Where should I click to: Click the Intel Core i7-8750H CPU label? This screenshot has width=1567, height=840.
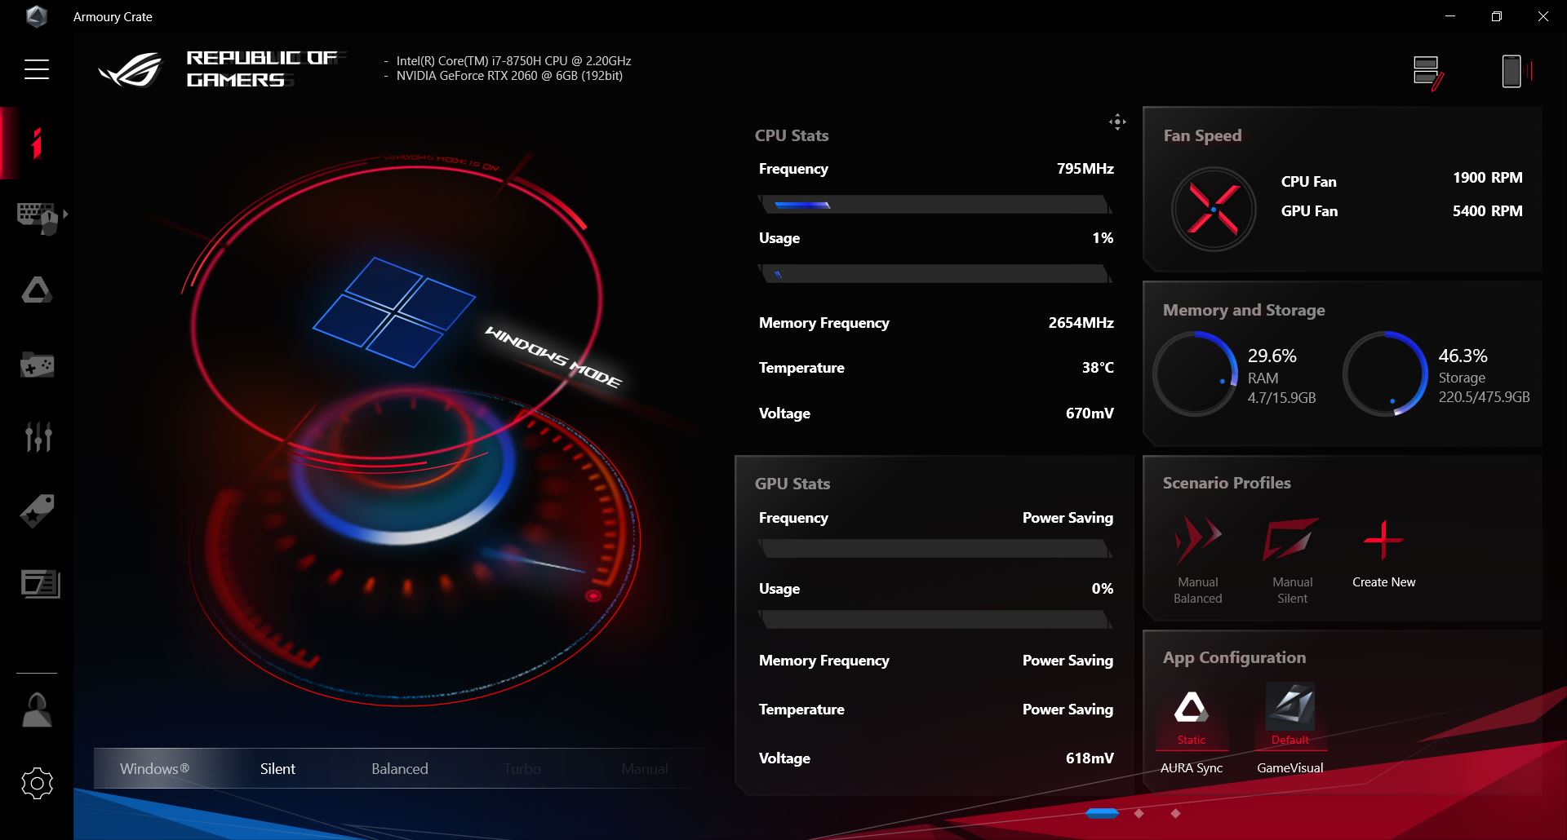(x=513, y=61)
